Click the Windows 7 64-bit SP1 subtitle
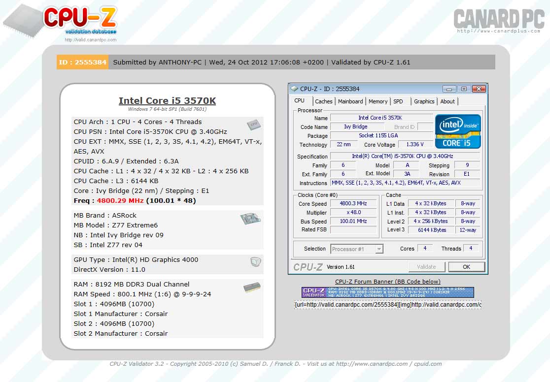The width and height of the screenshot is (550, 382). point(167,109)
